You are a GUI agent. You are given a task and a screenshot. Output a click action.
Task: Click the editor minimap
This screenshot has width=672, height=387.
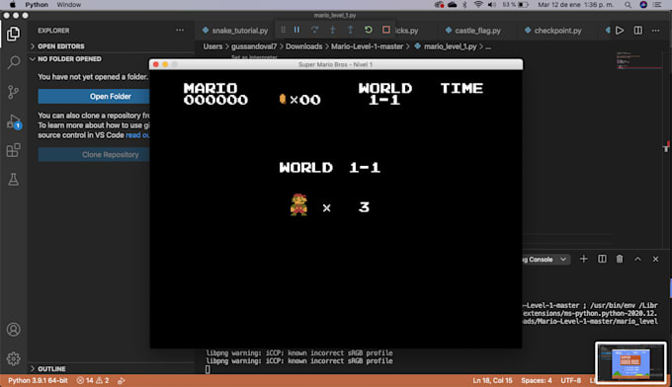click(638, 62)
